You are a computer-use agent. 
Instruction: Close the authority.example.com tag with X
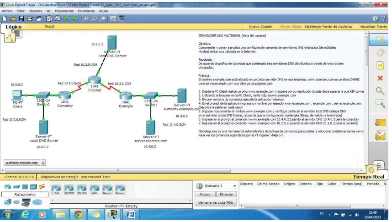(x=43, y=163)
